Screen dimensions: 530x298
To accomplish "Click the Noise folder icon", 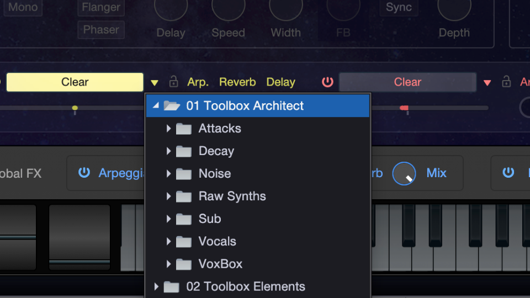I will click(x=184, y=174).
